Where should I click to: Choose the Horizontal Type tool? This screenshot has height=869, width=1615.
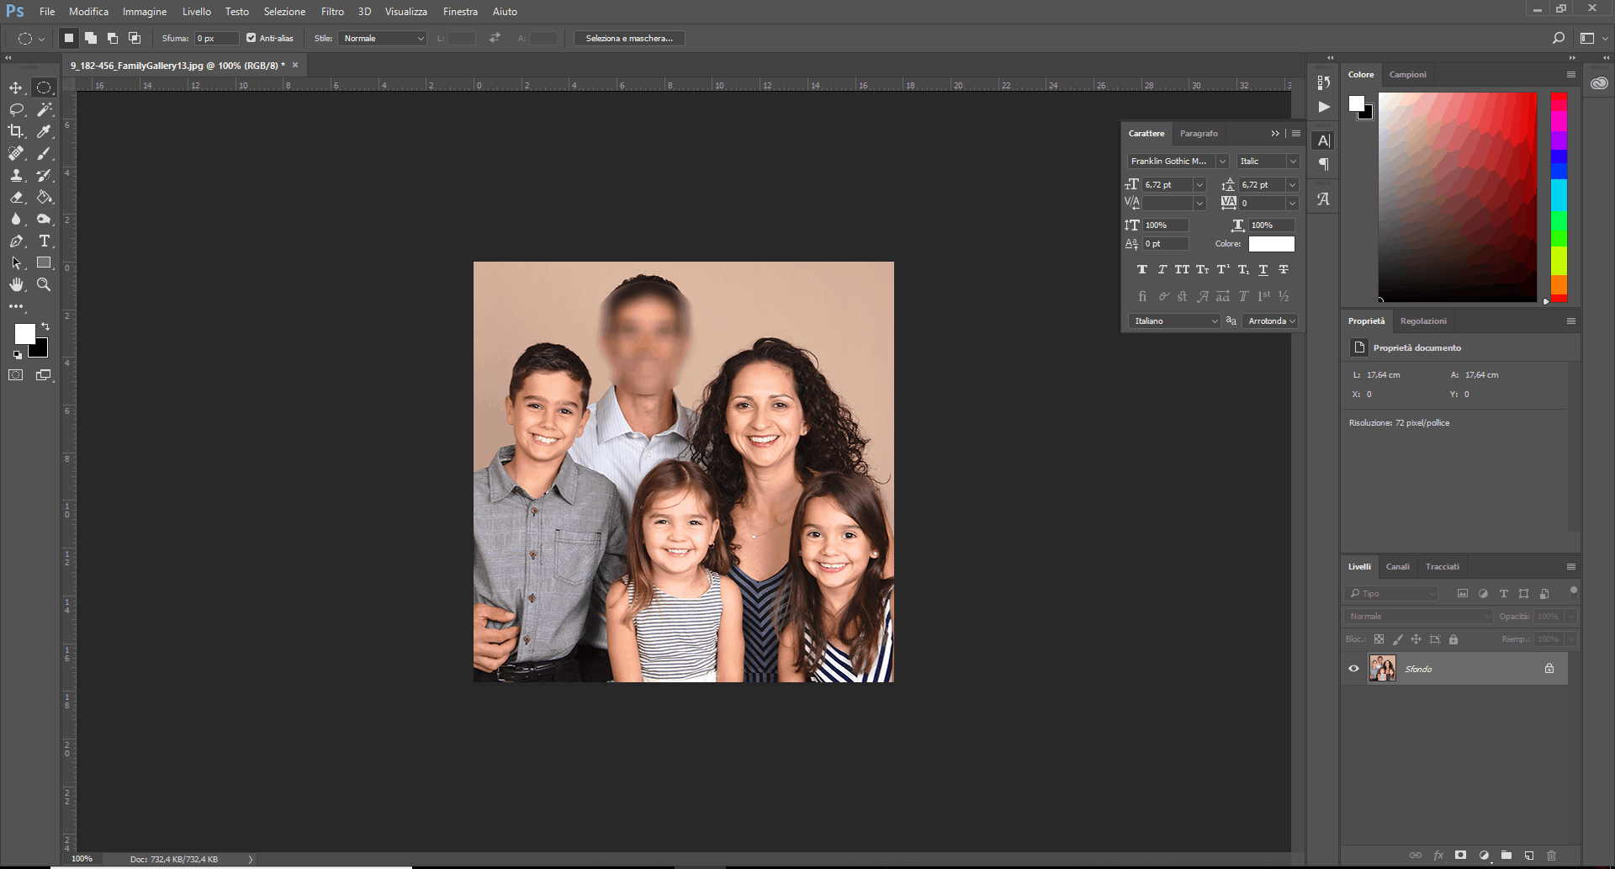point(44,241)
